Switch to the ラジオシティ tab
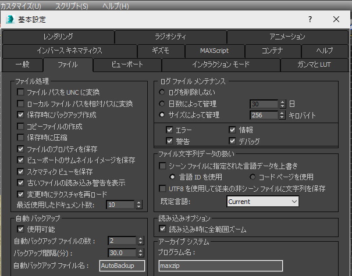Screen dimensions: 352x276 point(170,37)
